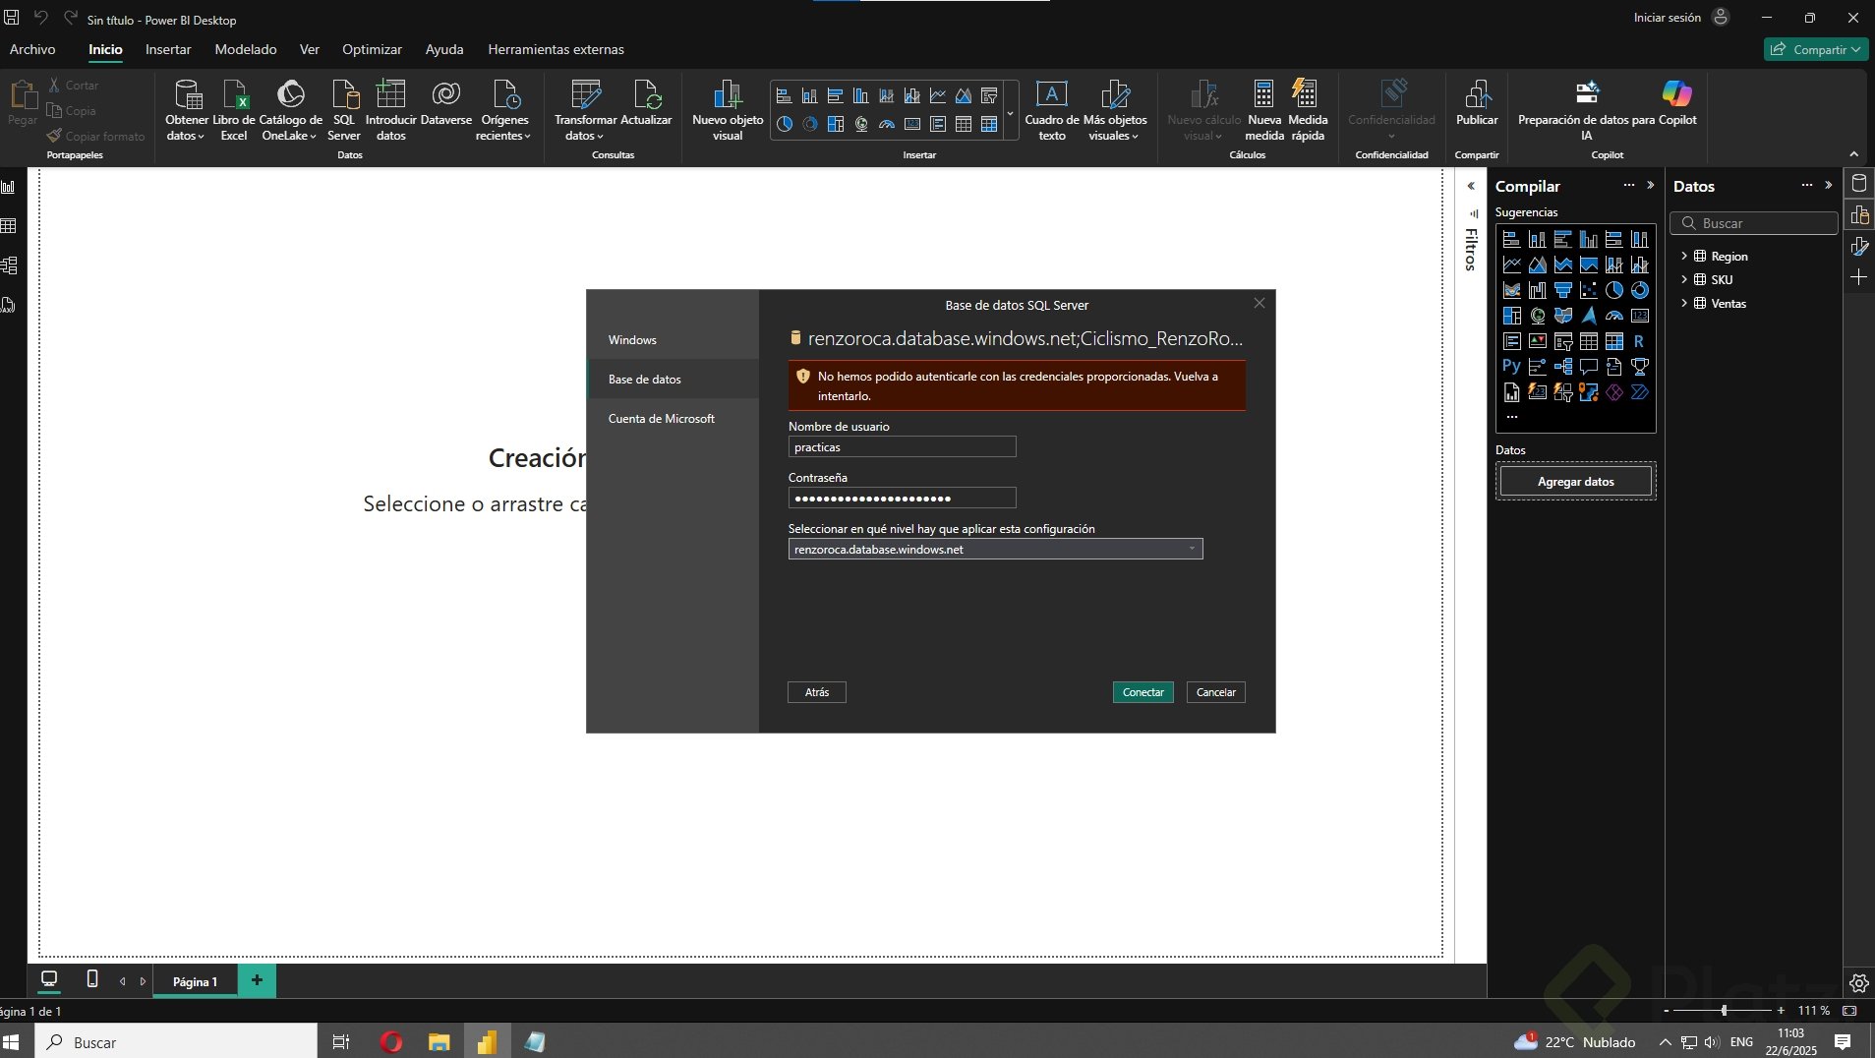This screenshot has width=1875, height=1058.
Task: Select the line chart visual icon
Action: [x=1512, y=264]
